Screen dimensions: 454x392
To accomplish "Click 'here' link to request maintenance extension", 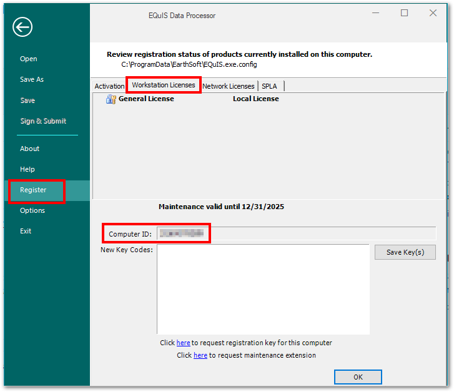I will [200, 355].
